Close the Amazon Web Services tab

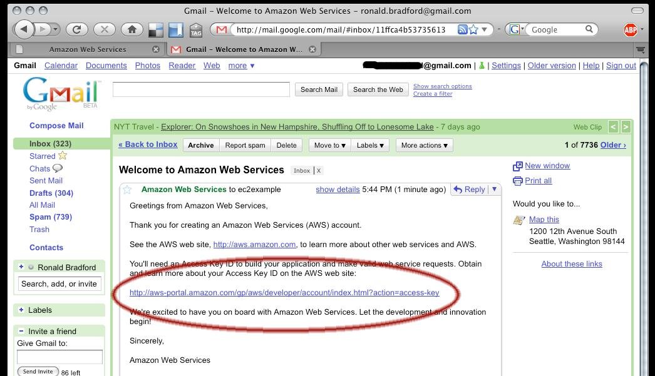156,49
